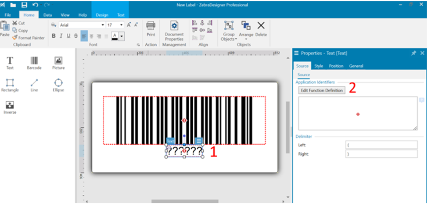Toggle italic text style
The image size is (428, 207).
click(61, 36)
